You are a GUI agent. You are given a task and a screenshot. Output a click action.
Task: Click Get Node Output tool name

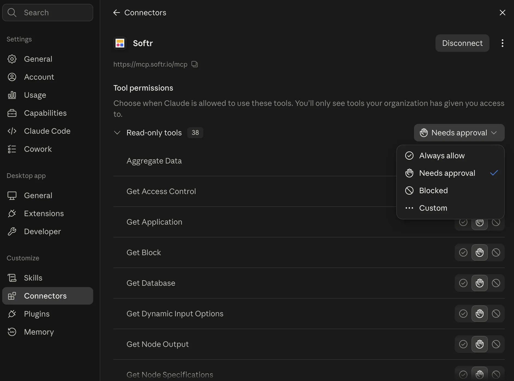[158, 344]
